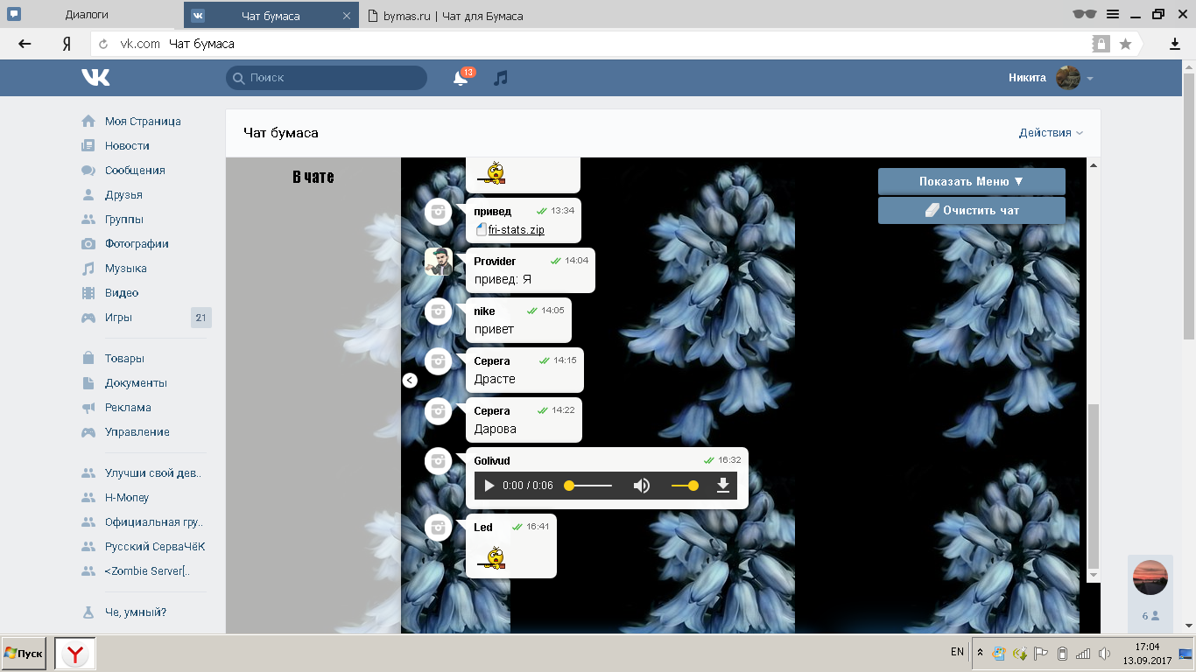Click the VK logo icon
1196x672 pixels.
pyautogui.click(x=95, y=78)
